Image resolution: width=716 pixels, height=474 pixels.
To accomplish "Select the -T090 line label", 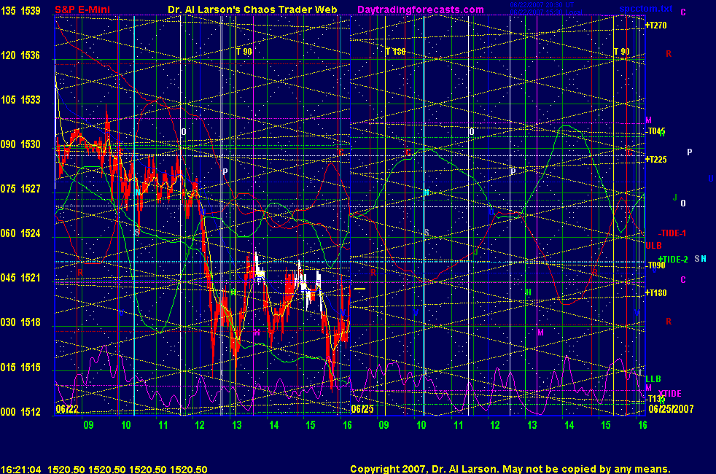I will click(x=655, y=265).
